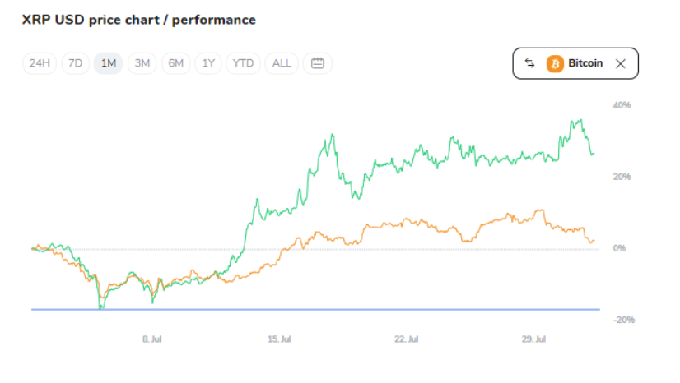Click the 15. Jul date label
This screenshot has height=383, width=680.
point(280,339)
